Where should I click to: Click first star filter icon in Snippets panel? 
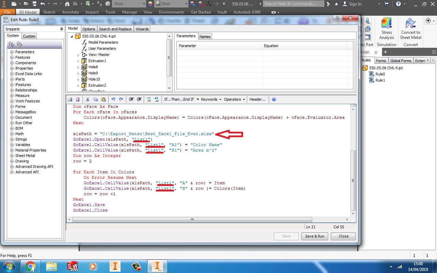coord(11,44)
